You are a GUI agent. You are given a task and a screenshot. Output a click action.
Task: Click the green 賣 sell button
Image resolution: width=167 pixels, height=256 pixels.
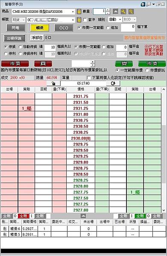click(x=124, y=64)
